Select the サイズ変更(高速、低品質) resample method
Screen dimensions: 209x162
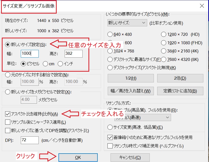click(x=110, y=127)
